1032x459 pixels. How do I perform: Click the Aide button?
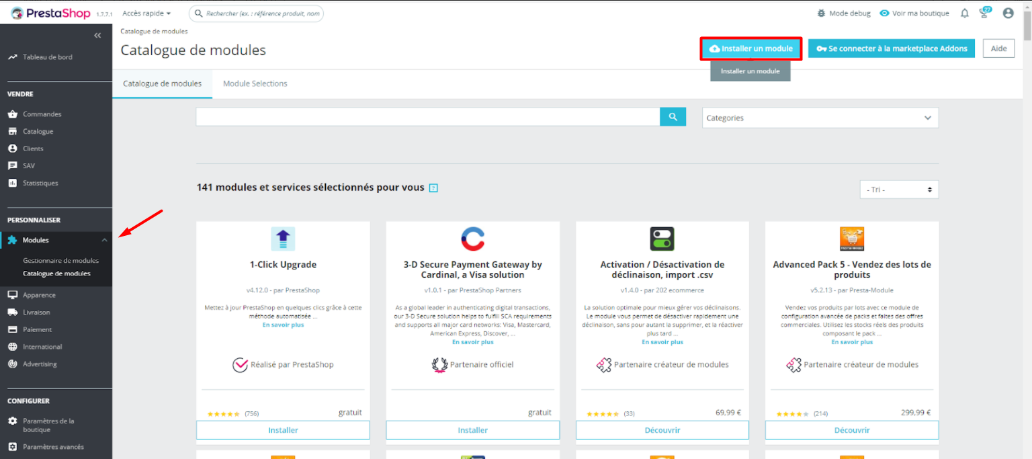tap(998, 48)
